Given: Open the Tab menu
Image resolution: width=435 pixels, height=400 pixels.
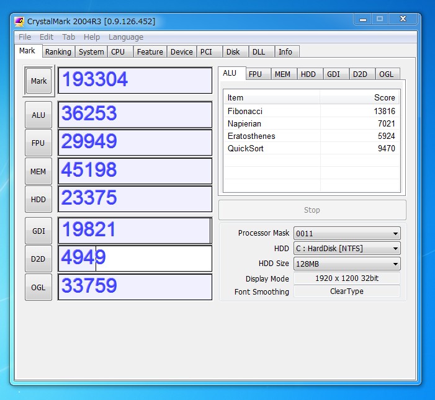Looking at the screenshot, I should tap(68, 37).
